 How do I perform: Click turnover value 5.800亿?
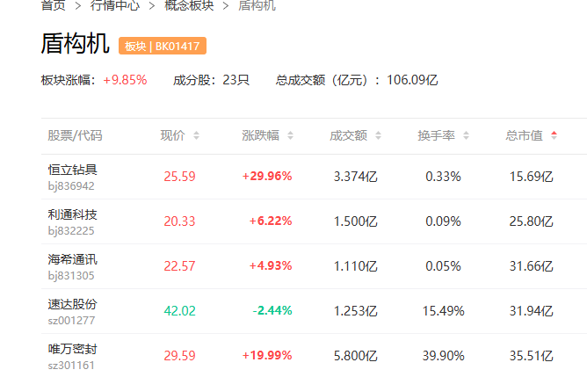click(356, 356)
